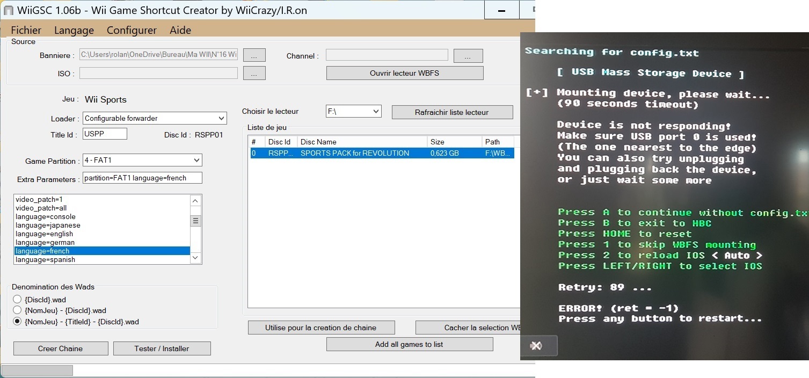Sort by Size column header
This screenshot has width=809, height=378.
pos(455,142)
